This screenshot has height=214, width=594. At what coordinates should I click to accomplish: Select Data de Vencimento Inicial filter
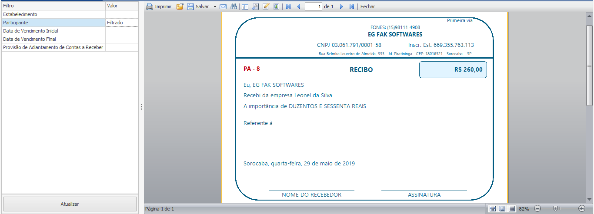(53, 31)
